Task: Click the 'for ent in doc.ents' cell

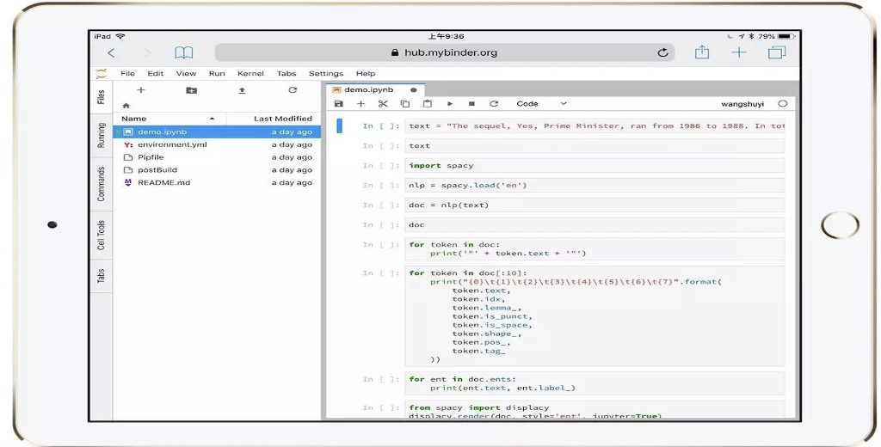Action: pos(595,383)
